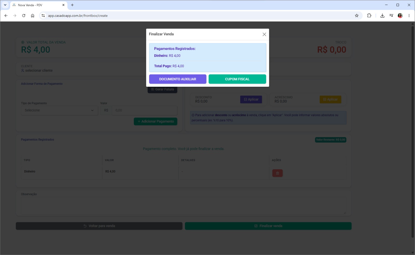Screen dimensions: 415x255
Task: Choose the DOCUMENTO AUXILIAR option
Action: (x=178, y=79)
